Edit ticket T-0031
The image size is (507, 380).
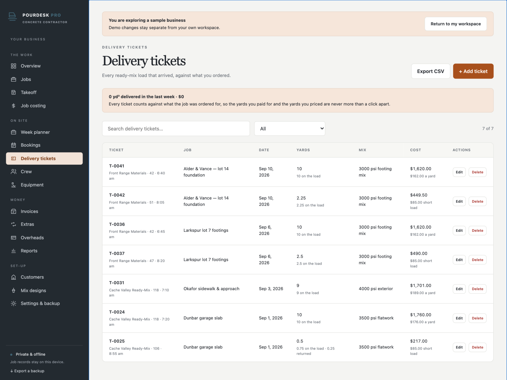459,289
